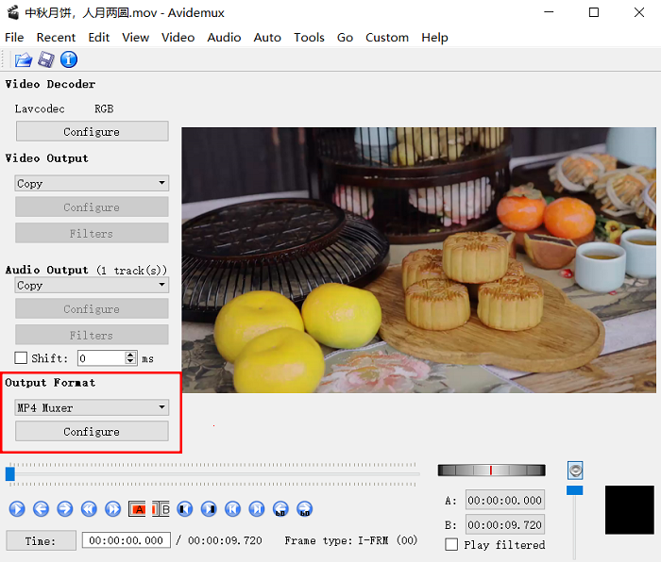Click the current time input field
This screenshot has width=661, height=562.
(x=126, y=540)
